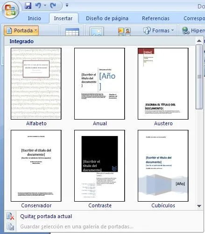Screen dimensions: 205x234
Task: Choose the Conservador cover page
Action: 36,166
